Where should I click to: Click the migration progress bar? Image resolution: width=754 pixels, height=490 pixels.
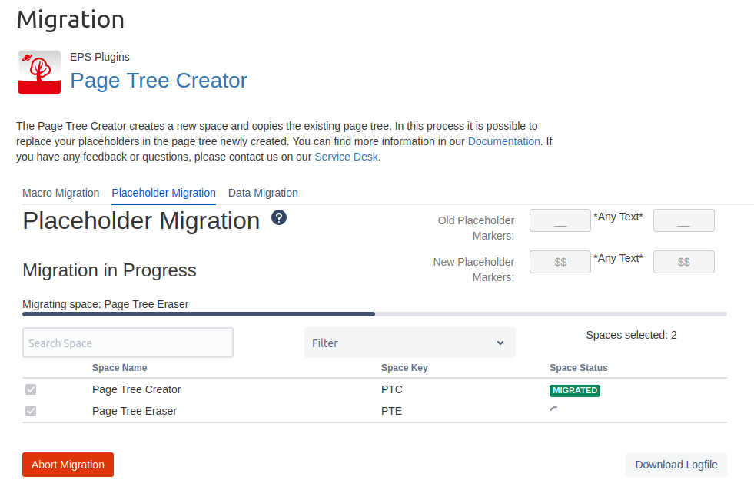[x=374, y=314]
